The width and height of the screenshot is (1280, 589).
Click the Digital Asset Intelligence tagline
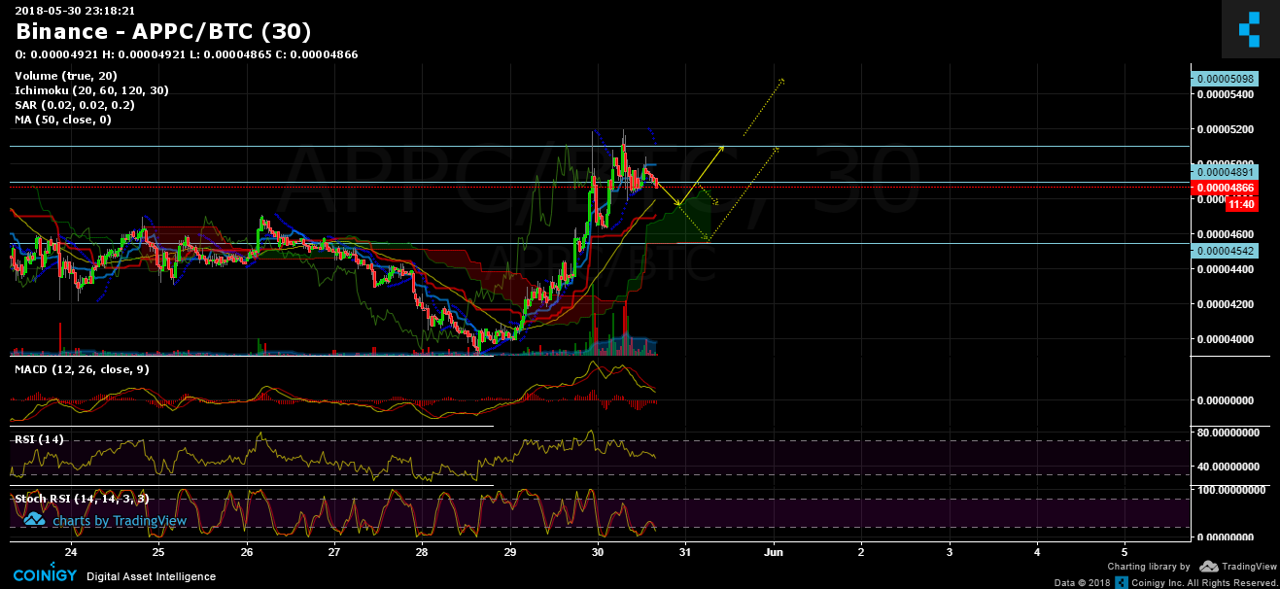(152, 576)
